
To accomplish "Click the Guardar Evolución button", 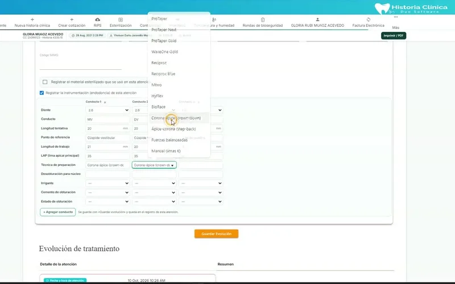I will point(217,234).
